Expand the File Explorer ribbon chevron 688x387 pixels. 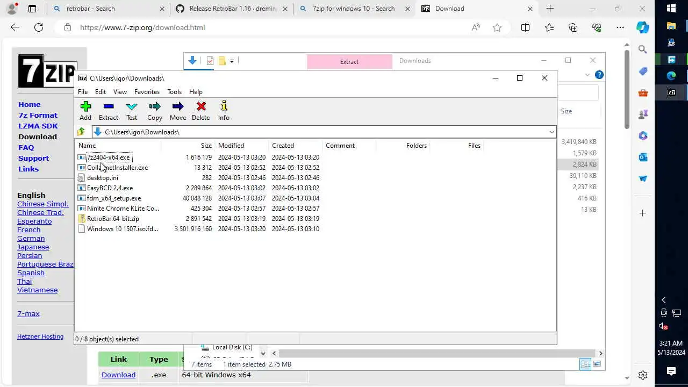(x=587, y=75)
